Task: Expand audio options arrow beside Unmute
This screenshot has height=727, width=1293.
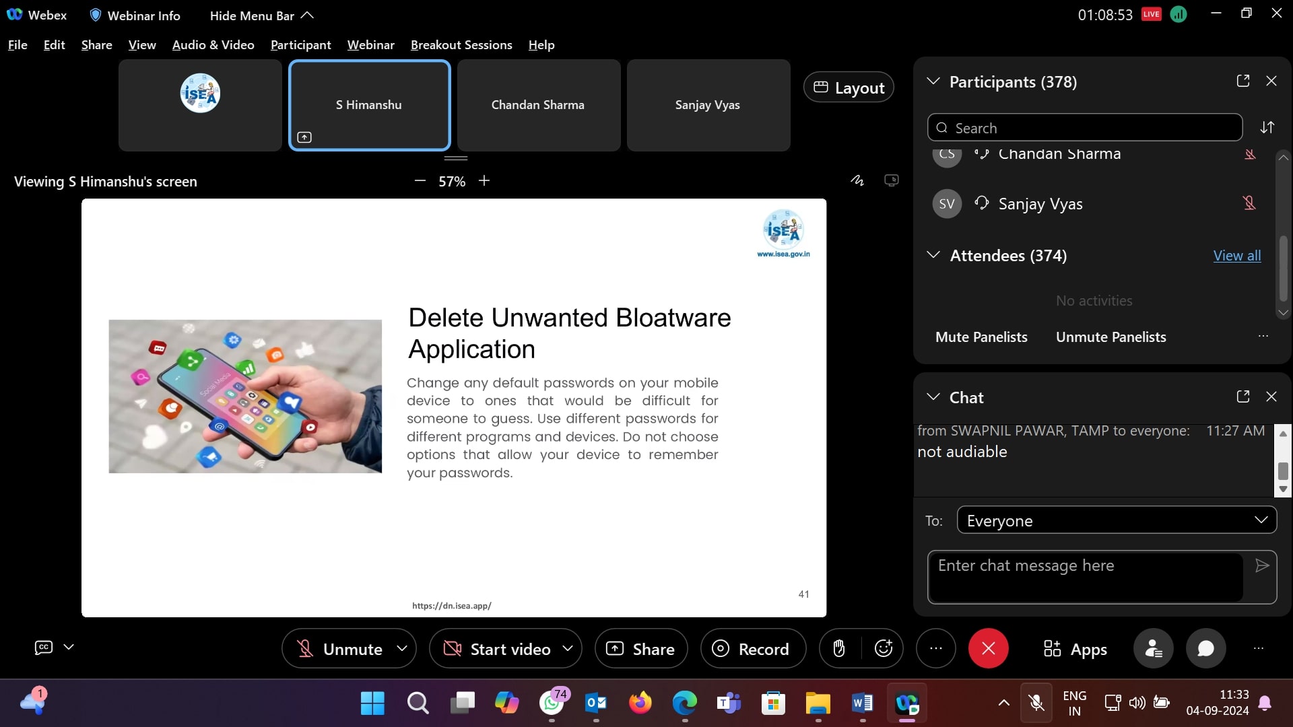Action: [402, 648]
